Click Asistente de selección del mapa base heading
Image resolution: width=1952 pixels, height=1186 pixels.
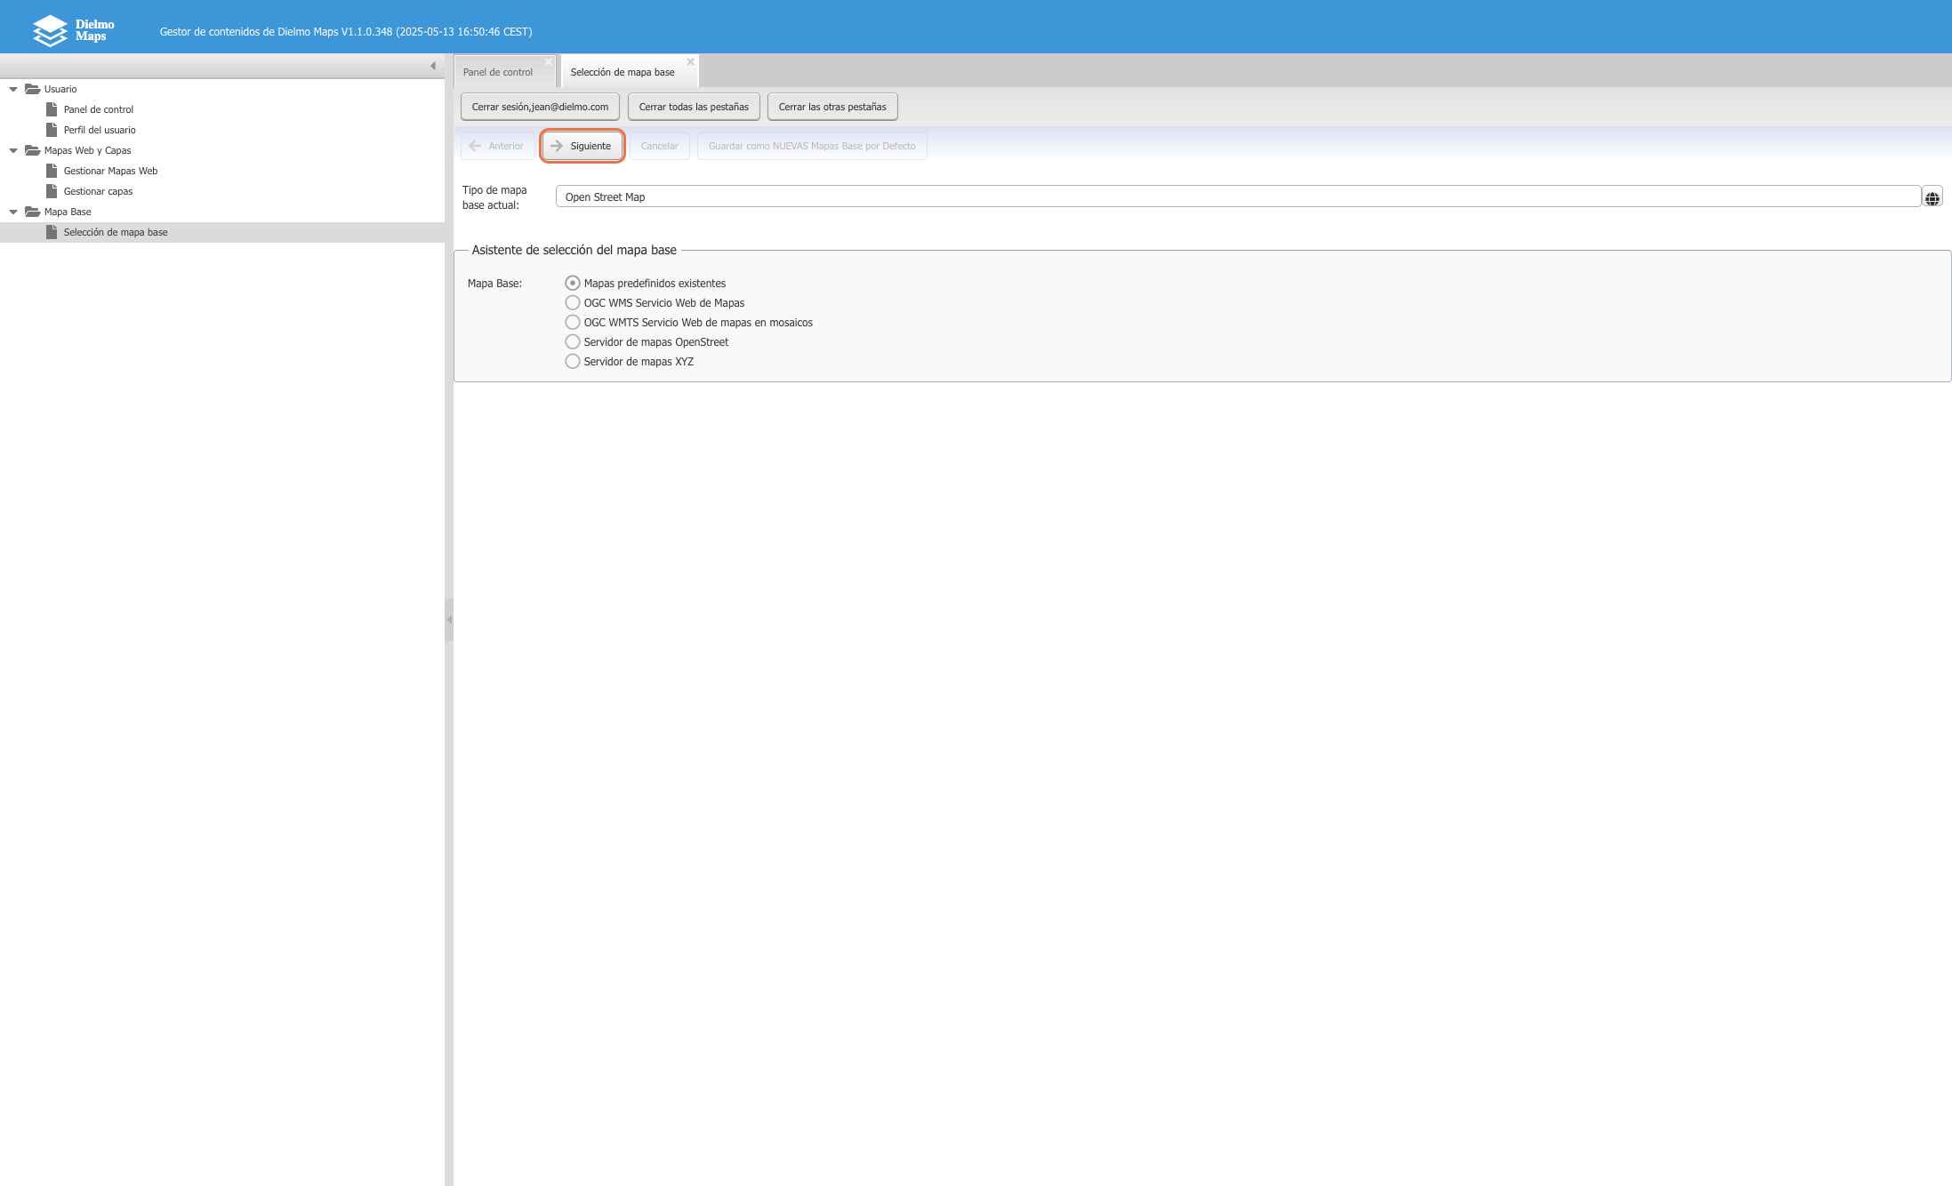point(574,250)
